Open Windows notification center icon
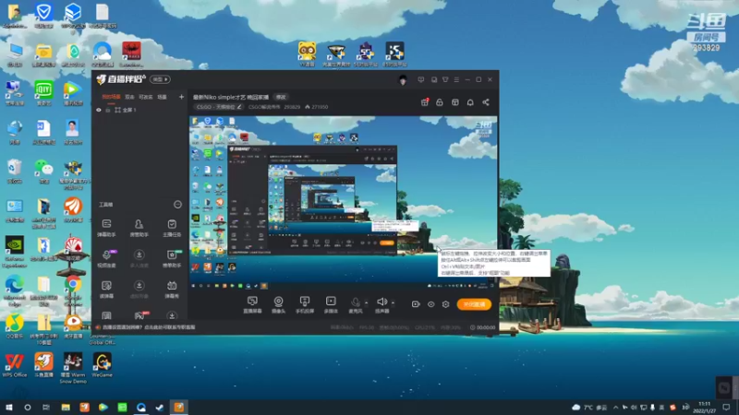 [x=726, y=407]
